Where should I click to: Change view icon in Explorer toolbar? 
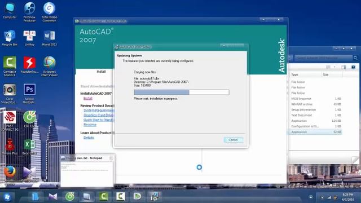(x=328, y=67)
